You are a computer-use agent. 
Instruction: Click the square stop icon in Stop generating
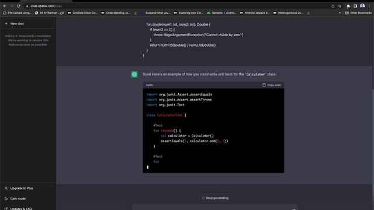[203, 198]
